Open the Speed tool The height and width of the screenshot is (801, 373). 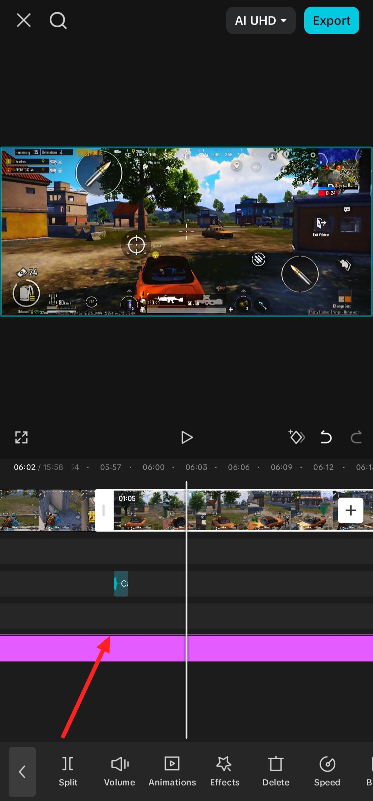click(327, 772)
